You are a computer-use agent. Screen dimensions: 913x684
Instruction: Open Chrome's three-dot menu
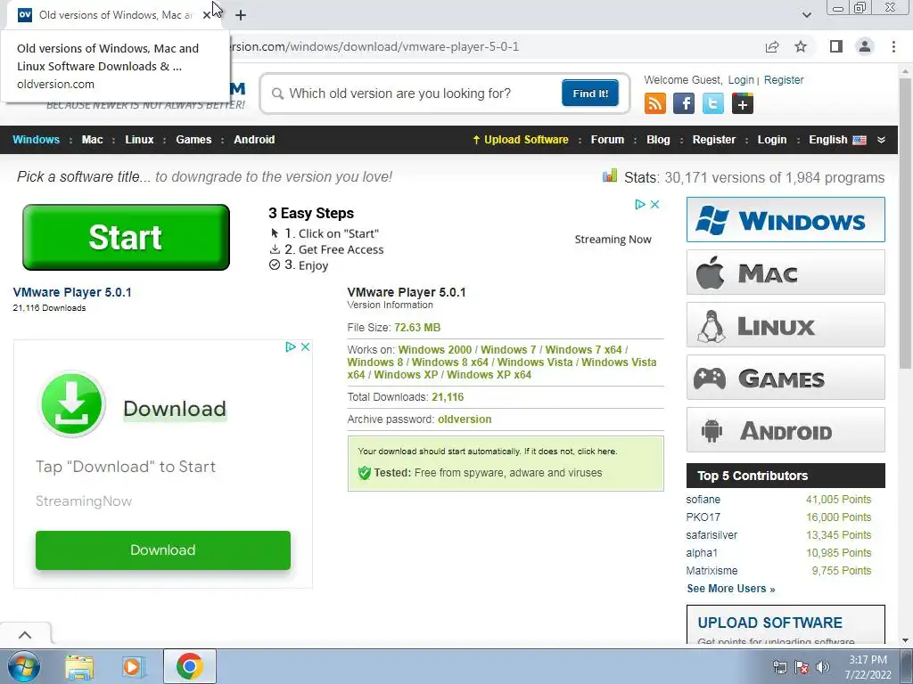pyautogui.click(x=893, y=46)
